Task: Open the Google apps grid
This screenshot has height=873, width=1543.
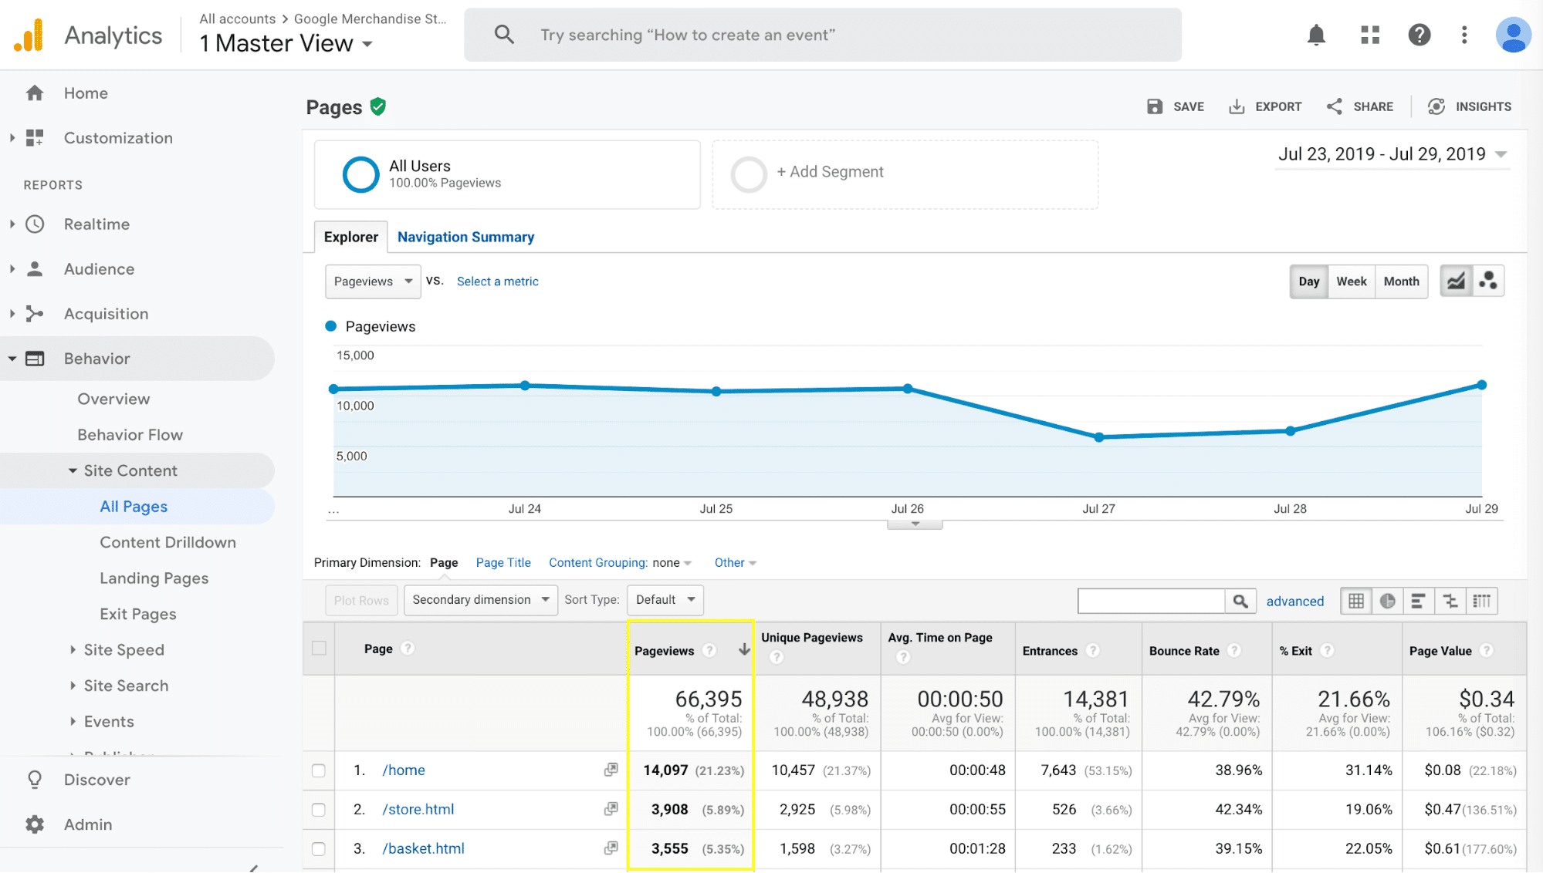Action: [1370, 35]
